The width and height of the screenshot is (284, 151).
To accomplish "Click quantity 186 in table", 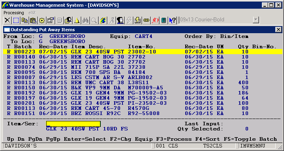I will pyautogui.click(x=243, y=93).
